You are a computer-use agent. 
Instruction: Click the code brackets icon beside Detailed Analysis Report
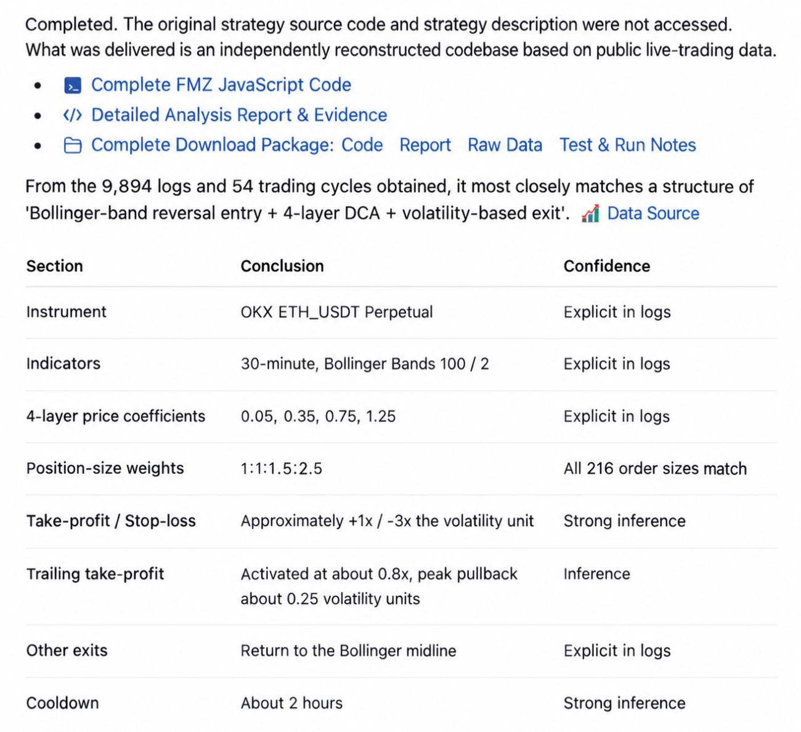(73, 115)
